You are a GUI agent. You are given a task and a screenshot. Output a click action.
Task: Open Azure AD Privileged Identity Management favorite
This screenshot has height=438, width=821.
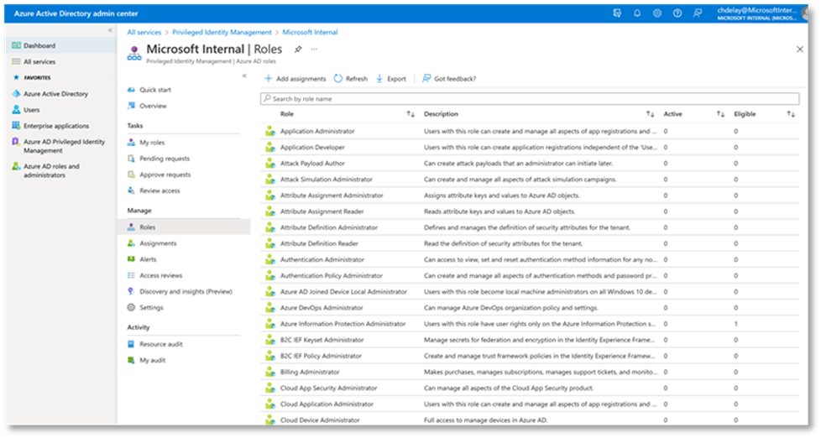64,146
